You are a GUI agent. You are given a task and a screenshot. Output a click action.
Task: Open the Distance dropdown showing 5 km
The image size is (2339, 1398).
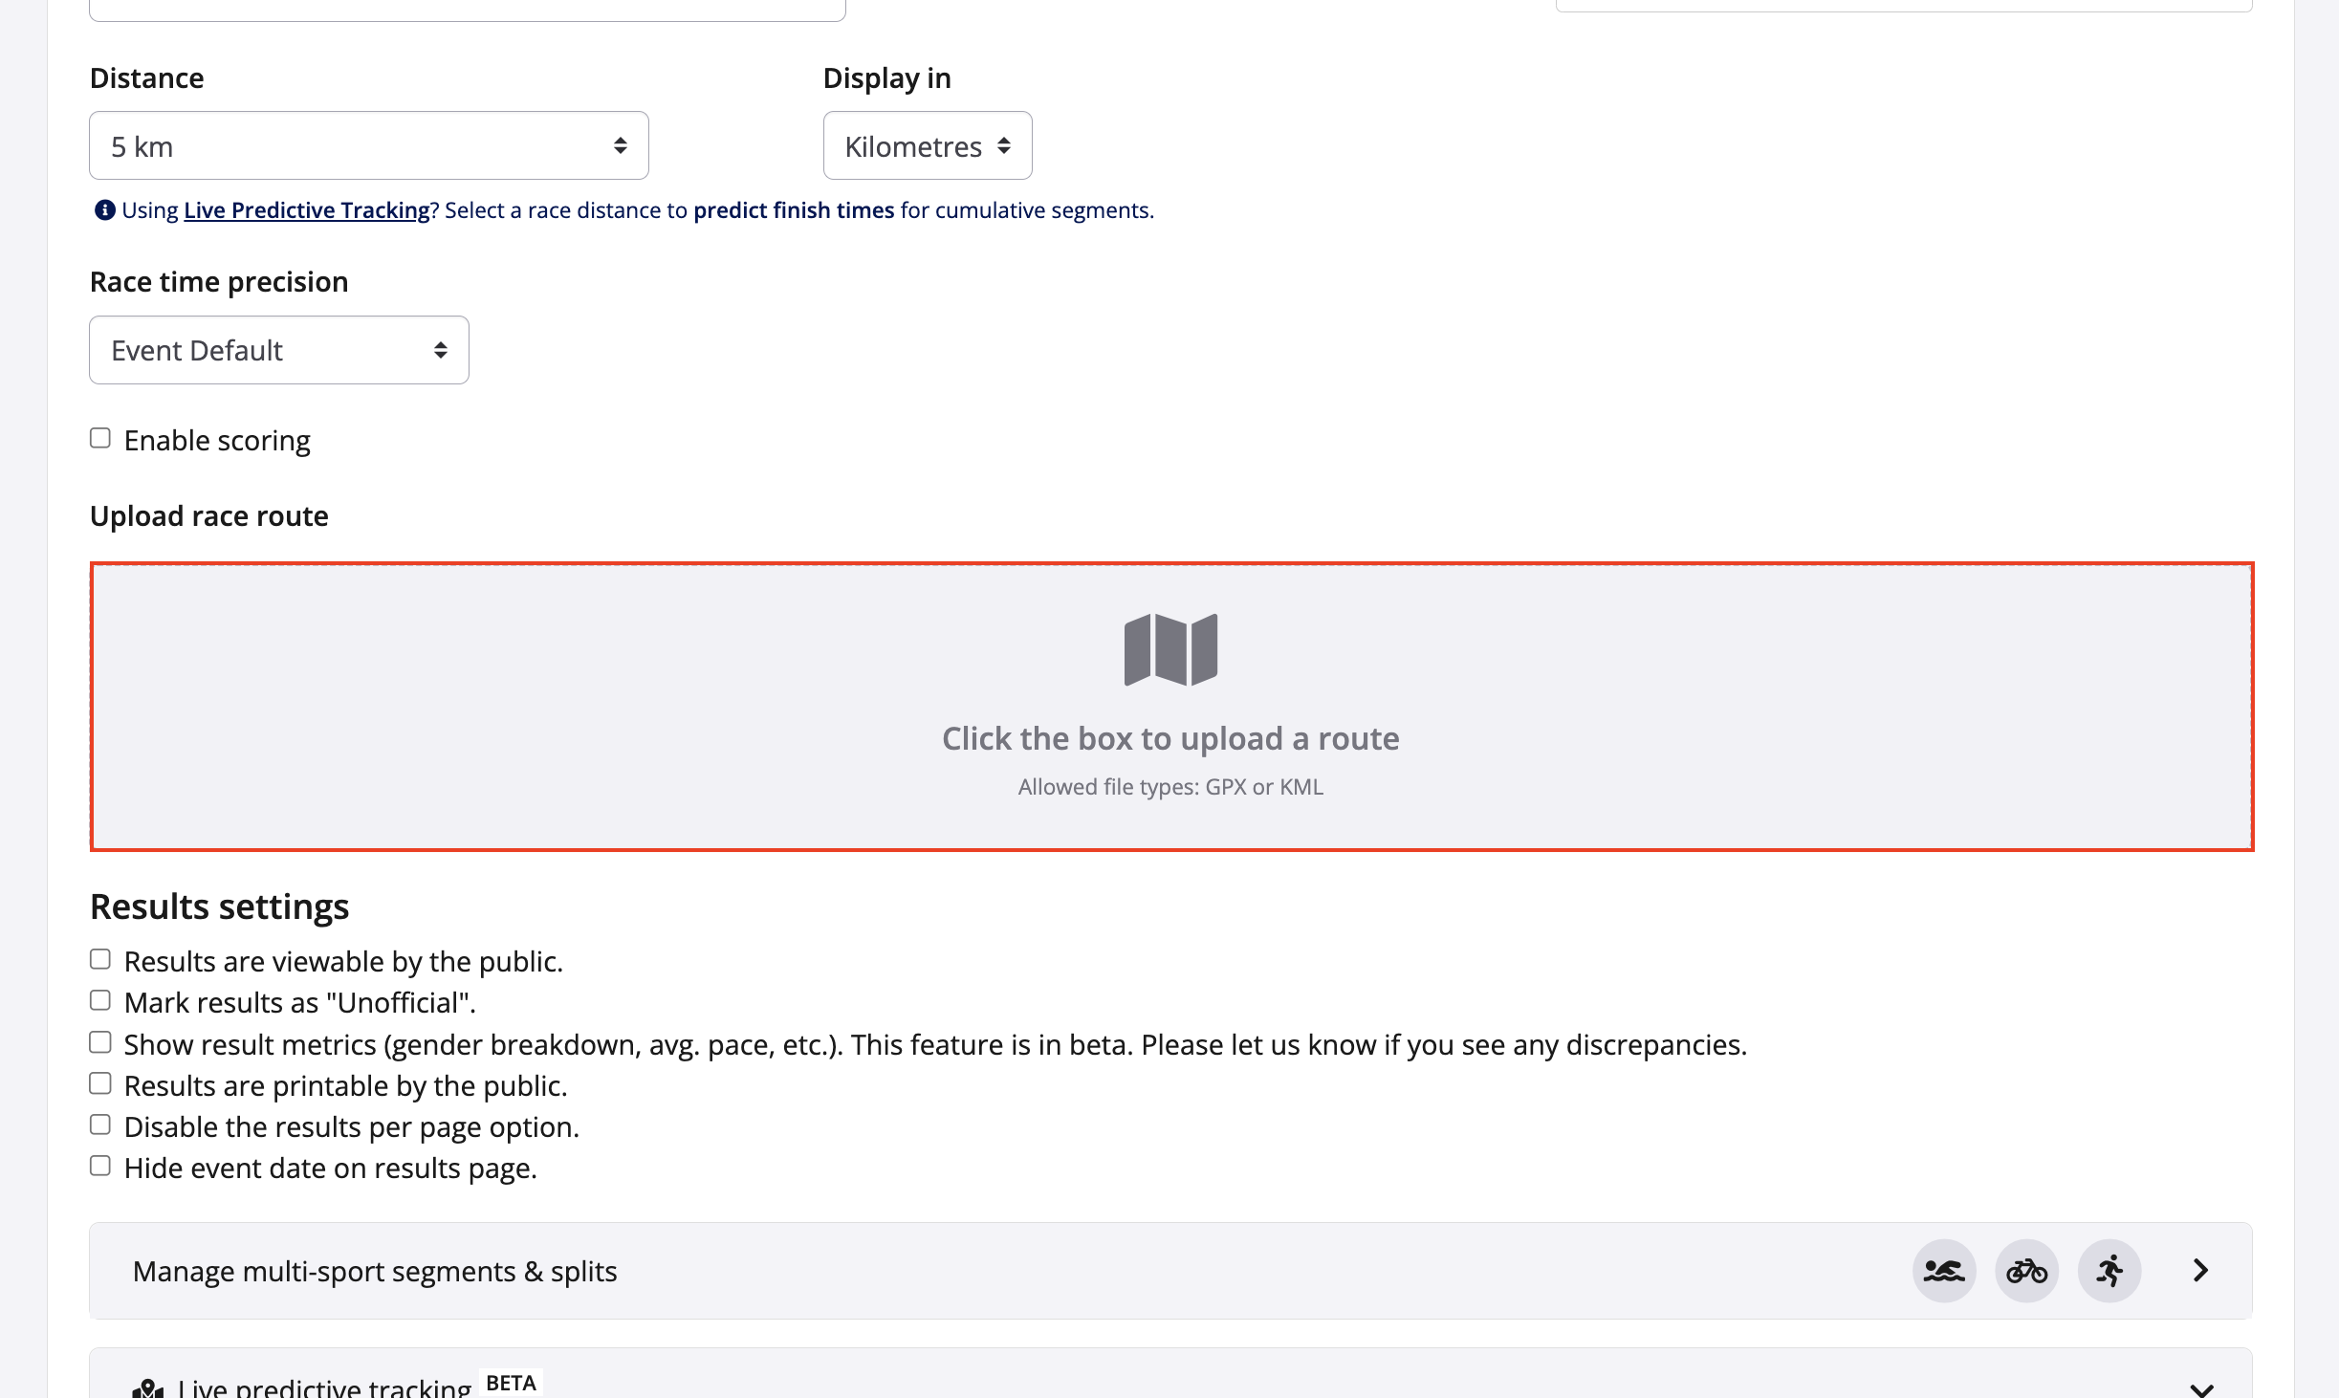368,145
